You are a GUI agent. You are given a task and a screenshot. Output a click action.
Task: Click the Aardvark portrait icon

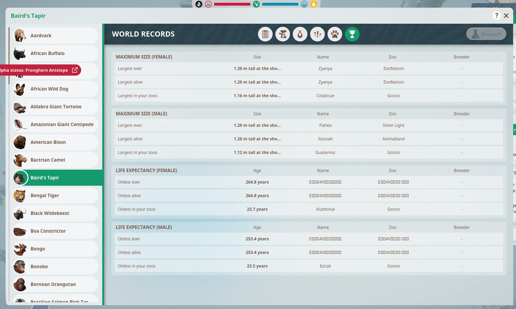[20, 36]
